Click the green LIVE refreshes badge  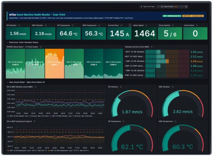tap(172, 16)
